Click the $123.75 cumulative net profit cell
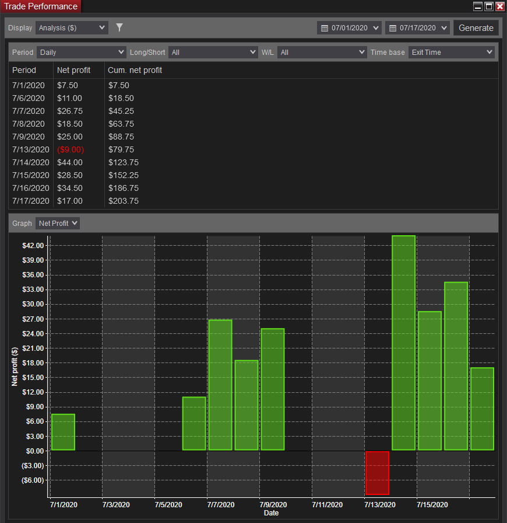 click(x=123, y=162)
